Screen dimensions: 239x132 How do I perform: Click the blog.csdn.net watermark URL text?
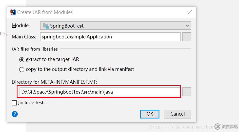[x=182, y=127]
